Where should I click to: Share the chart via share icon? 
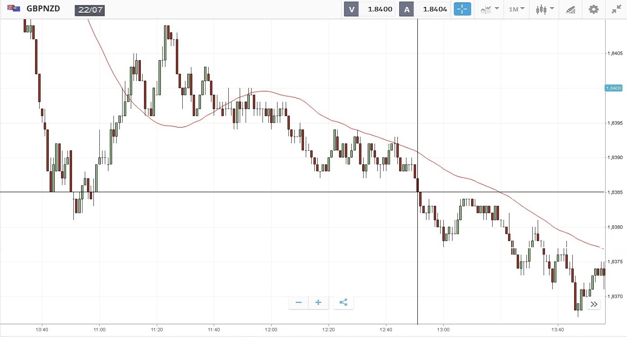point(344,302)
